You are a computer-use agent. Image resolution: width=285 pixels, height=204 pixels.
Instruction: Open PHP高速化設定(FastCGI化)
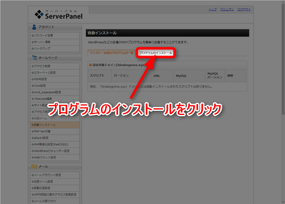(55, 145)
